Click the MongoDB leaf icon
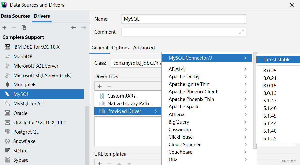300x165 pixels. (7, 85)
